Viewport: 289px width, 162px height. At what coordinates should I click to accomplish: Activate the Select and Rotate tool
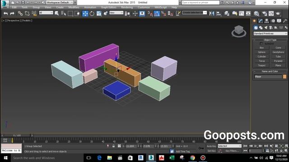[92, 13]
